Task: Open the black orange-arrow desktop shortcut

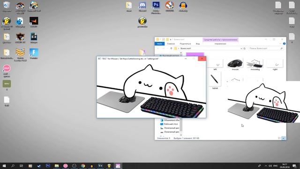Action: [34, 22]
